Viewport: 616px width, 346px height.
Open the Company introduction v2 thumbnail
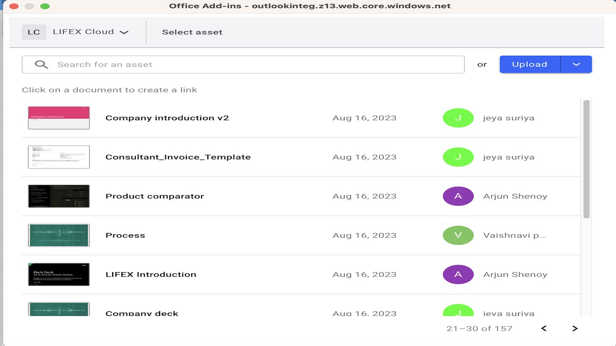59,118
